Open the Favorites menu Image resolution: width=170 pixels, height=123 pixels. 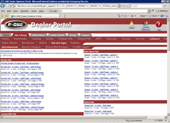(25, 11)
